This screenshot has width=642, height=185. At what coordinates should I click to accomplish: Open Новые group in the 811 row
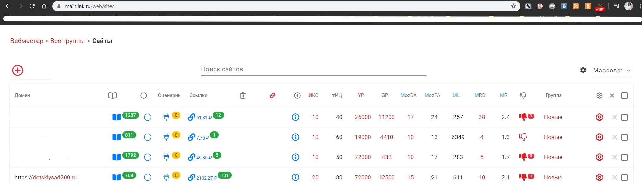click(553, 137)
